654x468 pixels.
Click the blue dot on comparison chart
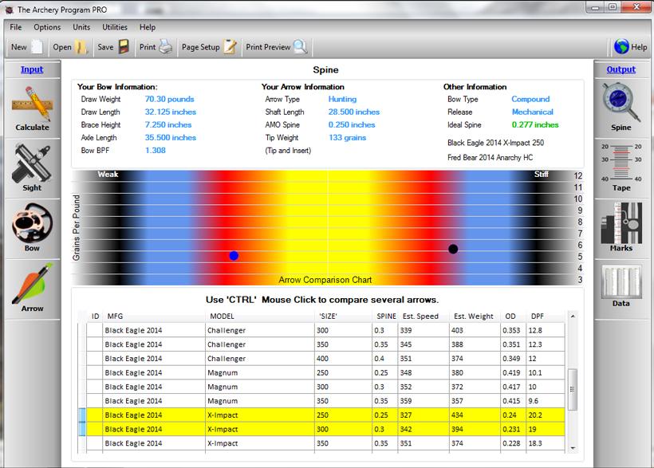tap(234, 255)
